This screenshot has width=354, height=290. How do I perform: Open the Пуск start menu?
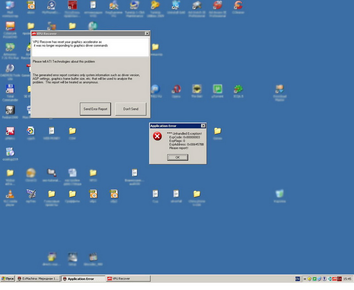(8, 279)
